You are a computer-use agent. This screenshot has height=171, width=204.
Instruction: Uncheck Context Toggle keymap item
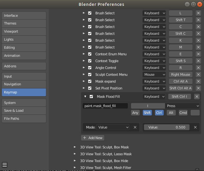click(x=90, y=61)
